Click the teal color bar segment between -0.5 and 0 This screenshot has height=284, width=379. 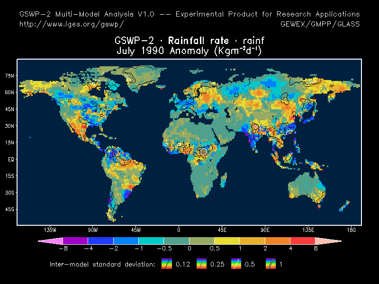(x=176, y=241)
